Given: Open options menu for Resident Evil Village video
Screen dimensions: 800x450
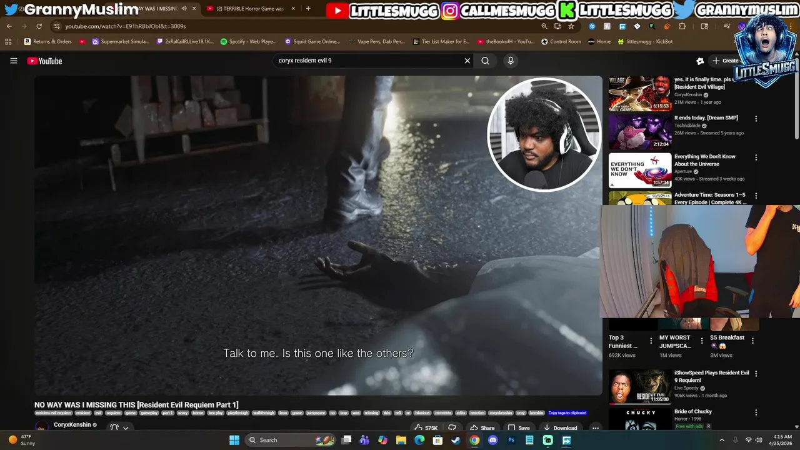Looking at the screenshot, I should pos(756,80).
